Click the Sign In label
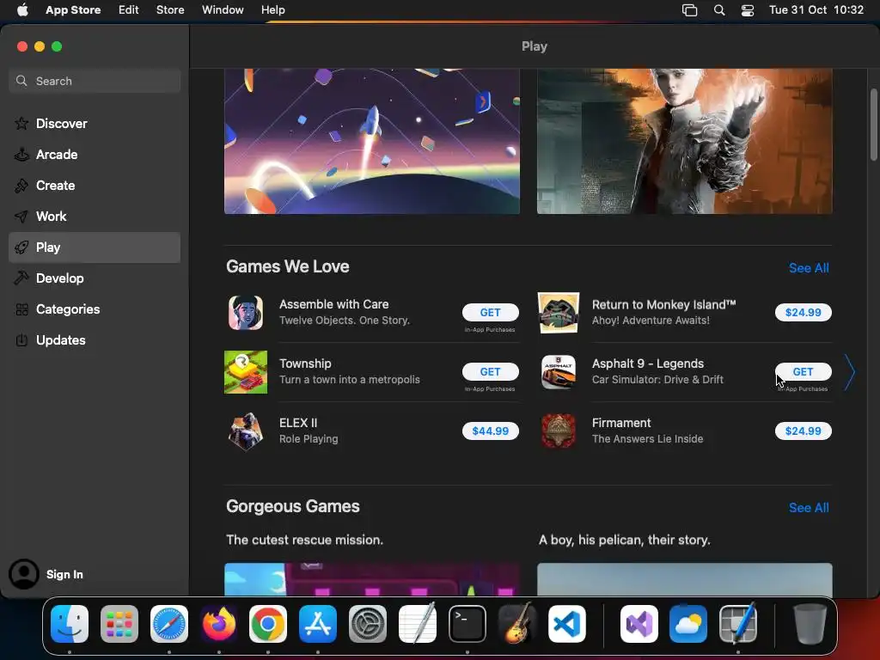This screenshot has width=880, height=660. [x=64, y=575]
